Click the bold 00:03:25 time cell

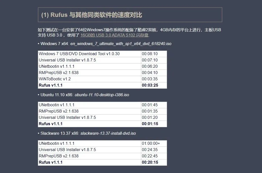(154, 85)
